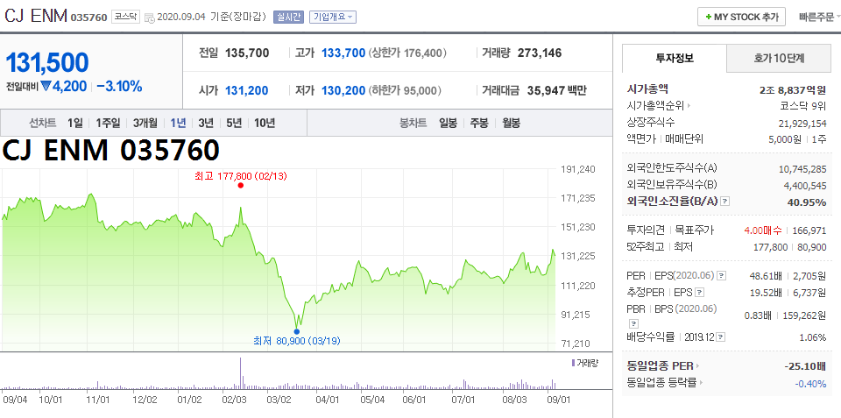Select the 3개월 line chart period
The image size is (841, 418).
click(145, 123)
